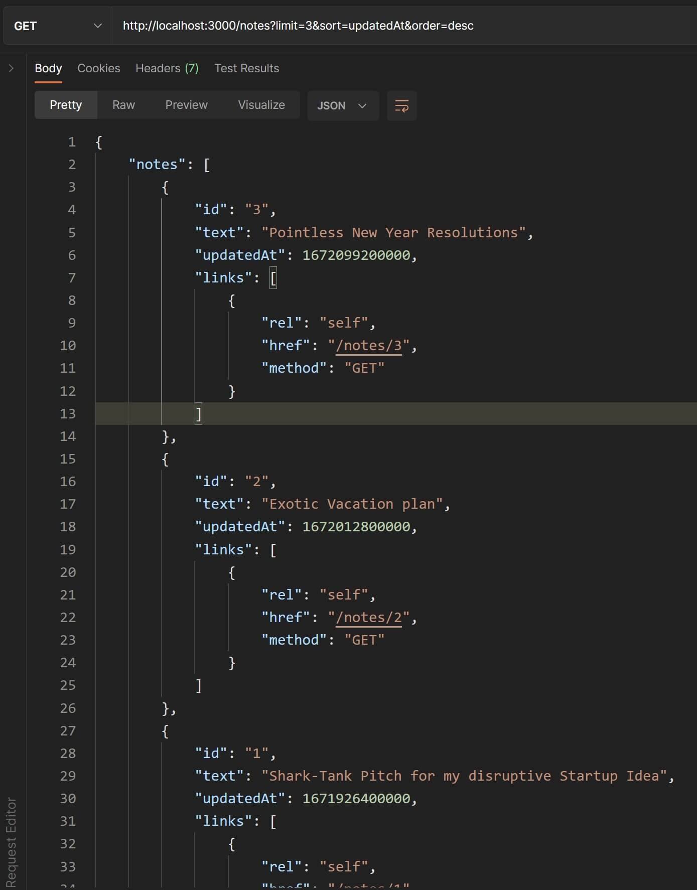Click the "text" key on line 17
Image resolution: width=697 pixels, height=890 pixels.
(x=219, y=504)
